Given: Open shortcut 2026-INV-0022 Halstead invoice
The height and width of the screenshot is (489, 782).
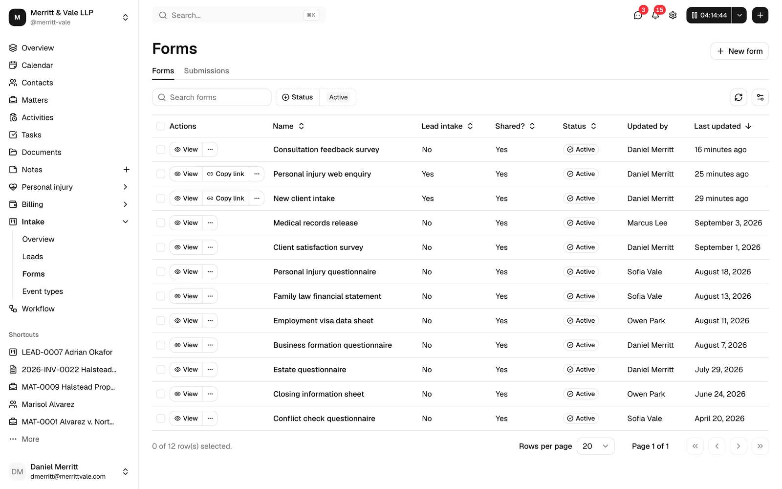Looking at the screenshot, I should [69, 369].
